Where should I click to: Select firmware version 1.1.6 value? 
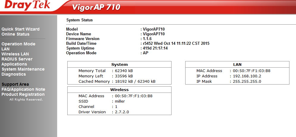click(147, 39)
